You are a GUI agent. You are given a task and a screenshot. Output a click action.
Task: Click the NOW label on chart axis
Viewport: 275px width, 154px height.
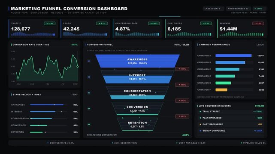[x=75, y=84]
